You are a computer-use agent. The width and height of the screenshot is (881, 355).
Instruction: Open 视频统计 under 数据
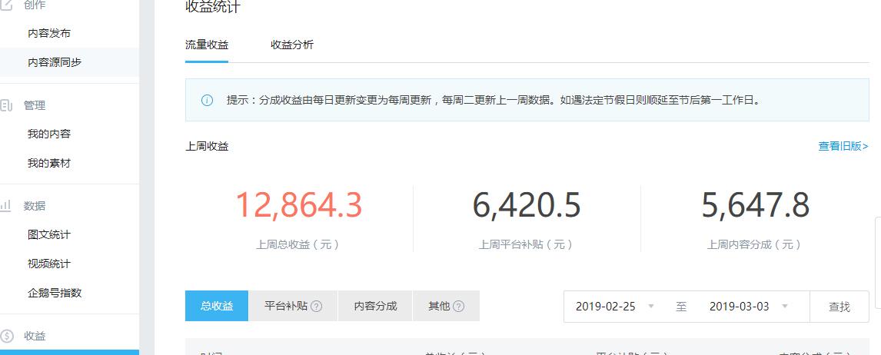coord(49,264)
